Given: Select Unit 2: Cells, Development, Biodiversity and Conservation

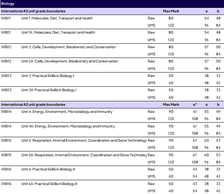Looking at the screenshot, I should click(69, 47).
